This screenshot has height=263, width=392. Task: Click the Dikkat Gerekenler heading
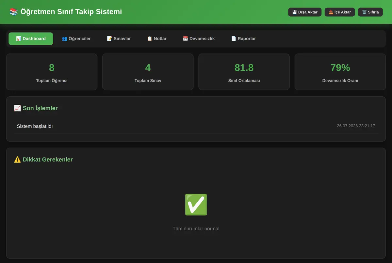(43, 160)
